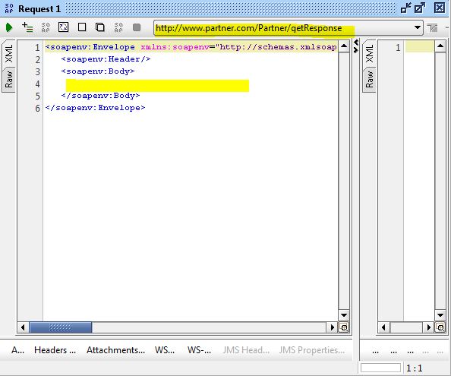The height and width of the screenshot is (376, 451).
Task: Switch request editor to XML view
Action: click(8, 53)
